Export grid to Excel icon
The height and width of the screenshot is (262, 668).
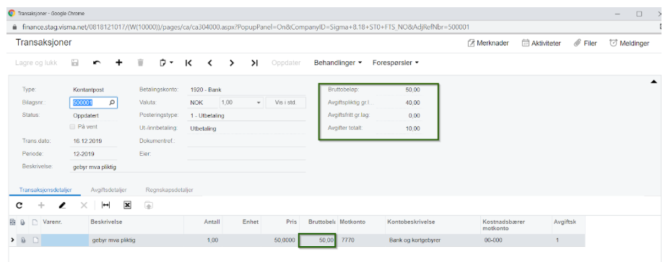(x=127, y=205)
